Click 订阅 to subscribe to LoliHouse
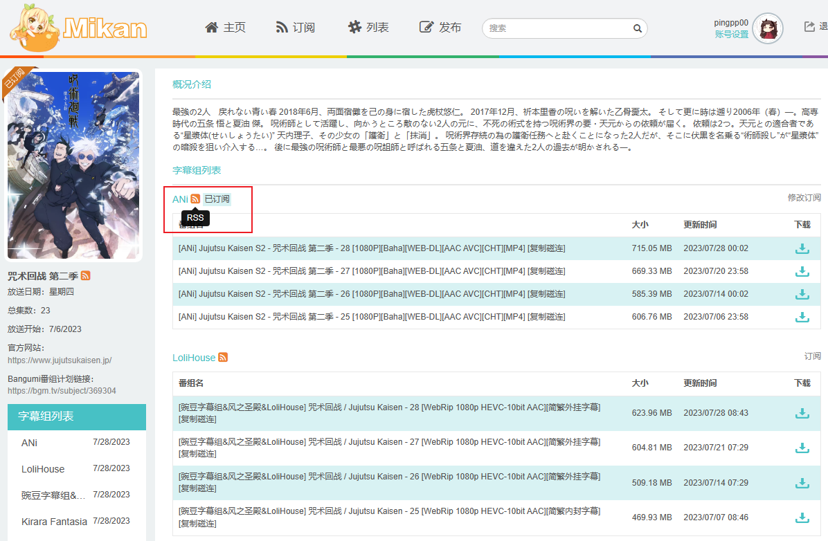This screenshot has height=541, width=828. pyautogui.click(x=812, y=356)
